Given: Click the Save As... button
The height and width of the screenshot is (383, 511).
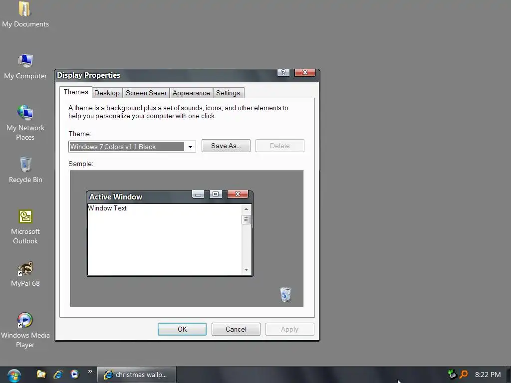Looking at the screenshot, I should click(x=226, y=146).
